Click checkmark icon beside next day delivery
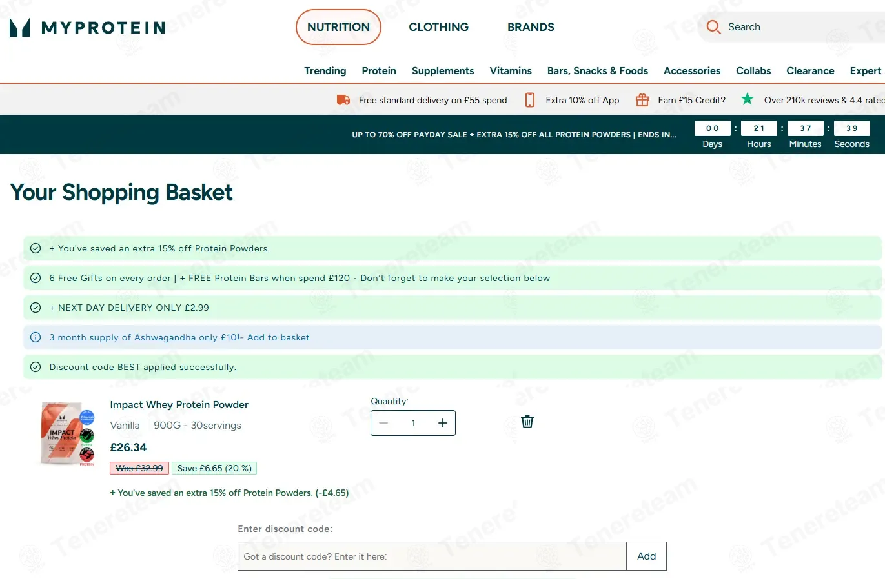 36,308
